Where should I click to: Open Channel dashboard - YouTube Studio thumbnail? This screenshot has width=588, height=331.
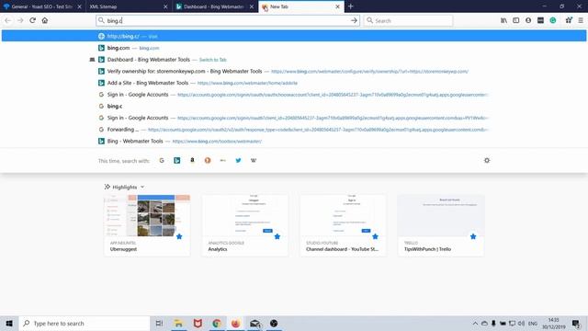coord(343,225)
